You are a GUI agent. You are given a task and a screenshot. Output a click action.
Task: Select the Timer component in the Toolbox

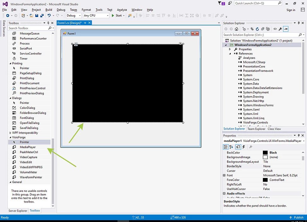click(x=29, y=58)
